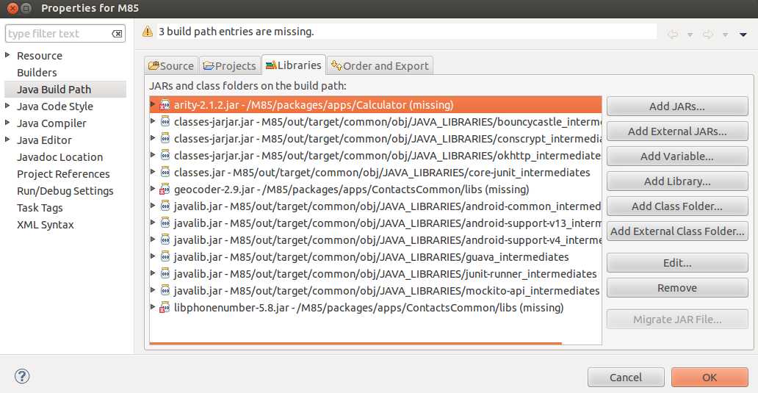Open Run/Debug Settings page

click(x=65, y=191)
